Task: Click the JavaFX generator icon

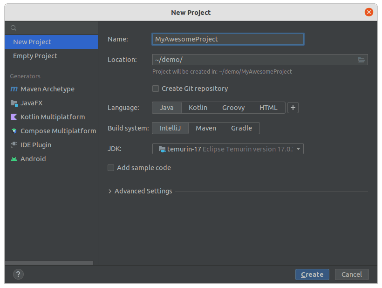Action: coord(14,103)
